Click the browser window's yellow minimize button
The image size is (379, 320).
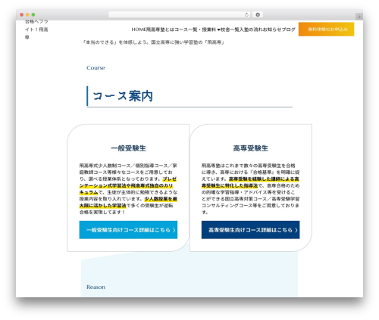[x=27, y=15]
